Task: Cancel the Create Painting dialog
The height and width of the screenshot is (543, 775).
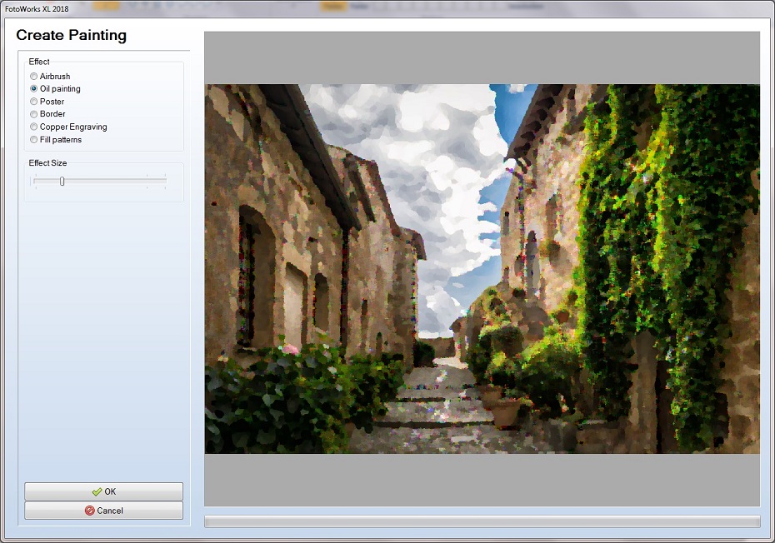Action: click(103, 510)
